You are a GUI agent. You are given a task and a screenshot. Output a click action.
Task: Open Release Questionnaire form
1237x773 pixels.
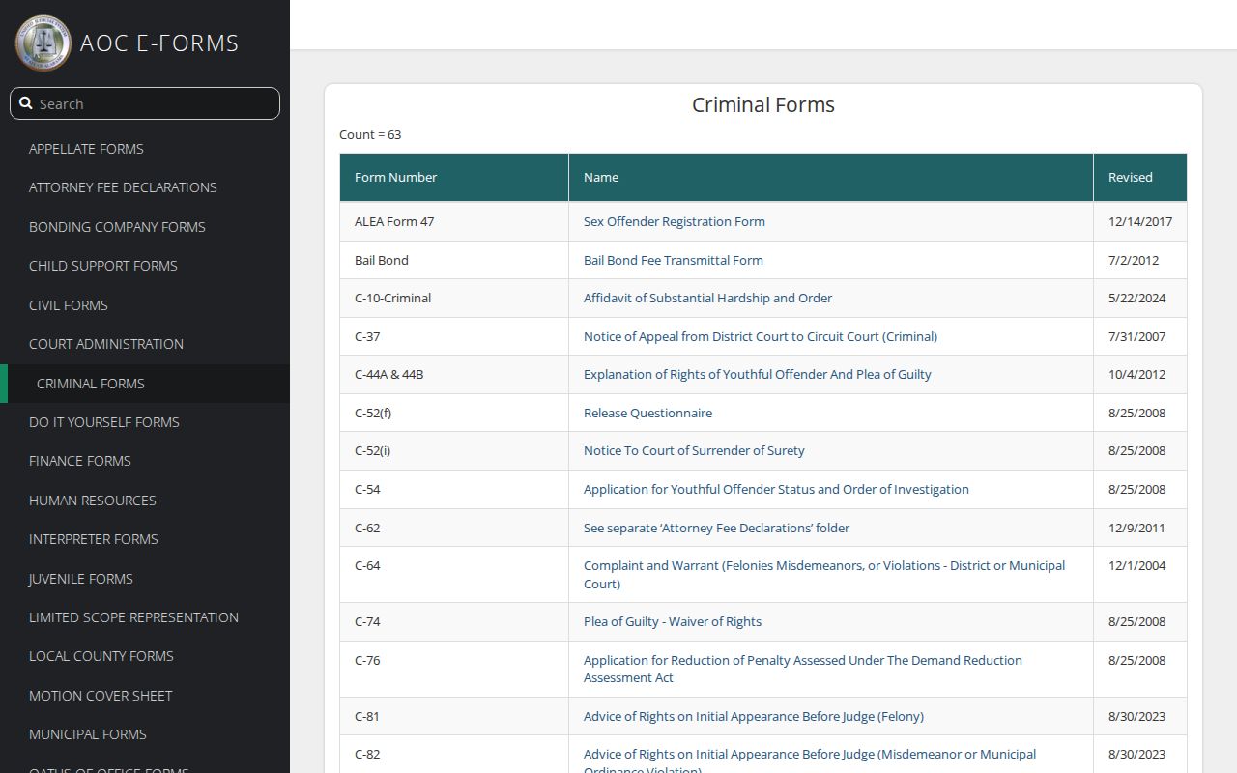coord(647,413)
